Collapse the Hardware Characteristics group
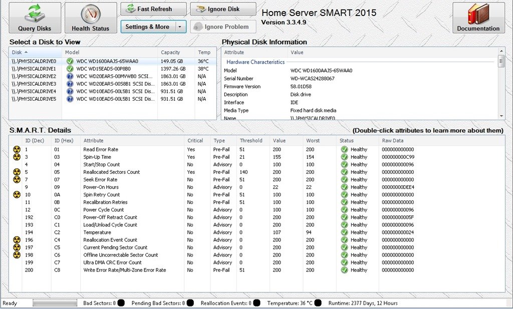Image resolution: width=513 pixels, height=309 pixels. pos(255,62)
